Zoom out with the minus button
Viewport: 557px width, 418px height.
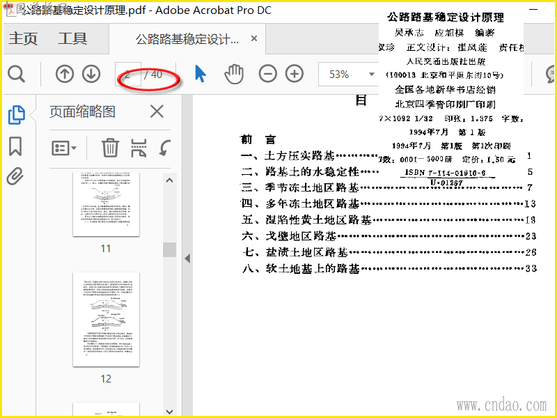[x=267, y=75]
